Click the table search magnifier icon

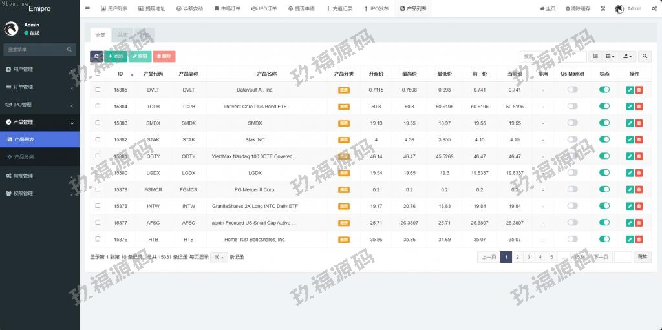click(x=645, y=56)
